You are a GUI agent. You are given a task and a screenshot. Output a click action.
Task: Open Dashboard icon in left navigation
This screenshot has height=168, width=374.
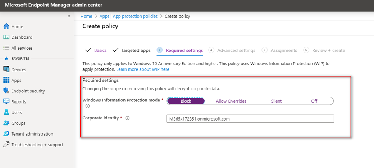[x=6, y=37]
